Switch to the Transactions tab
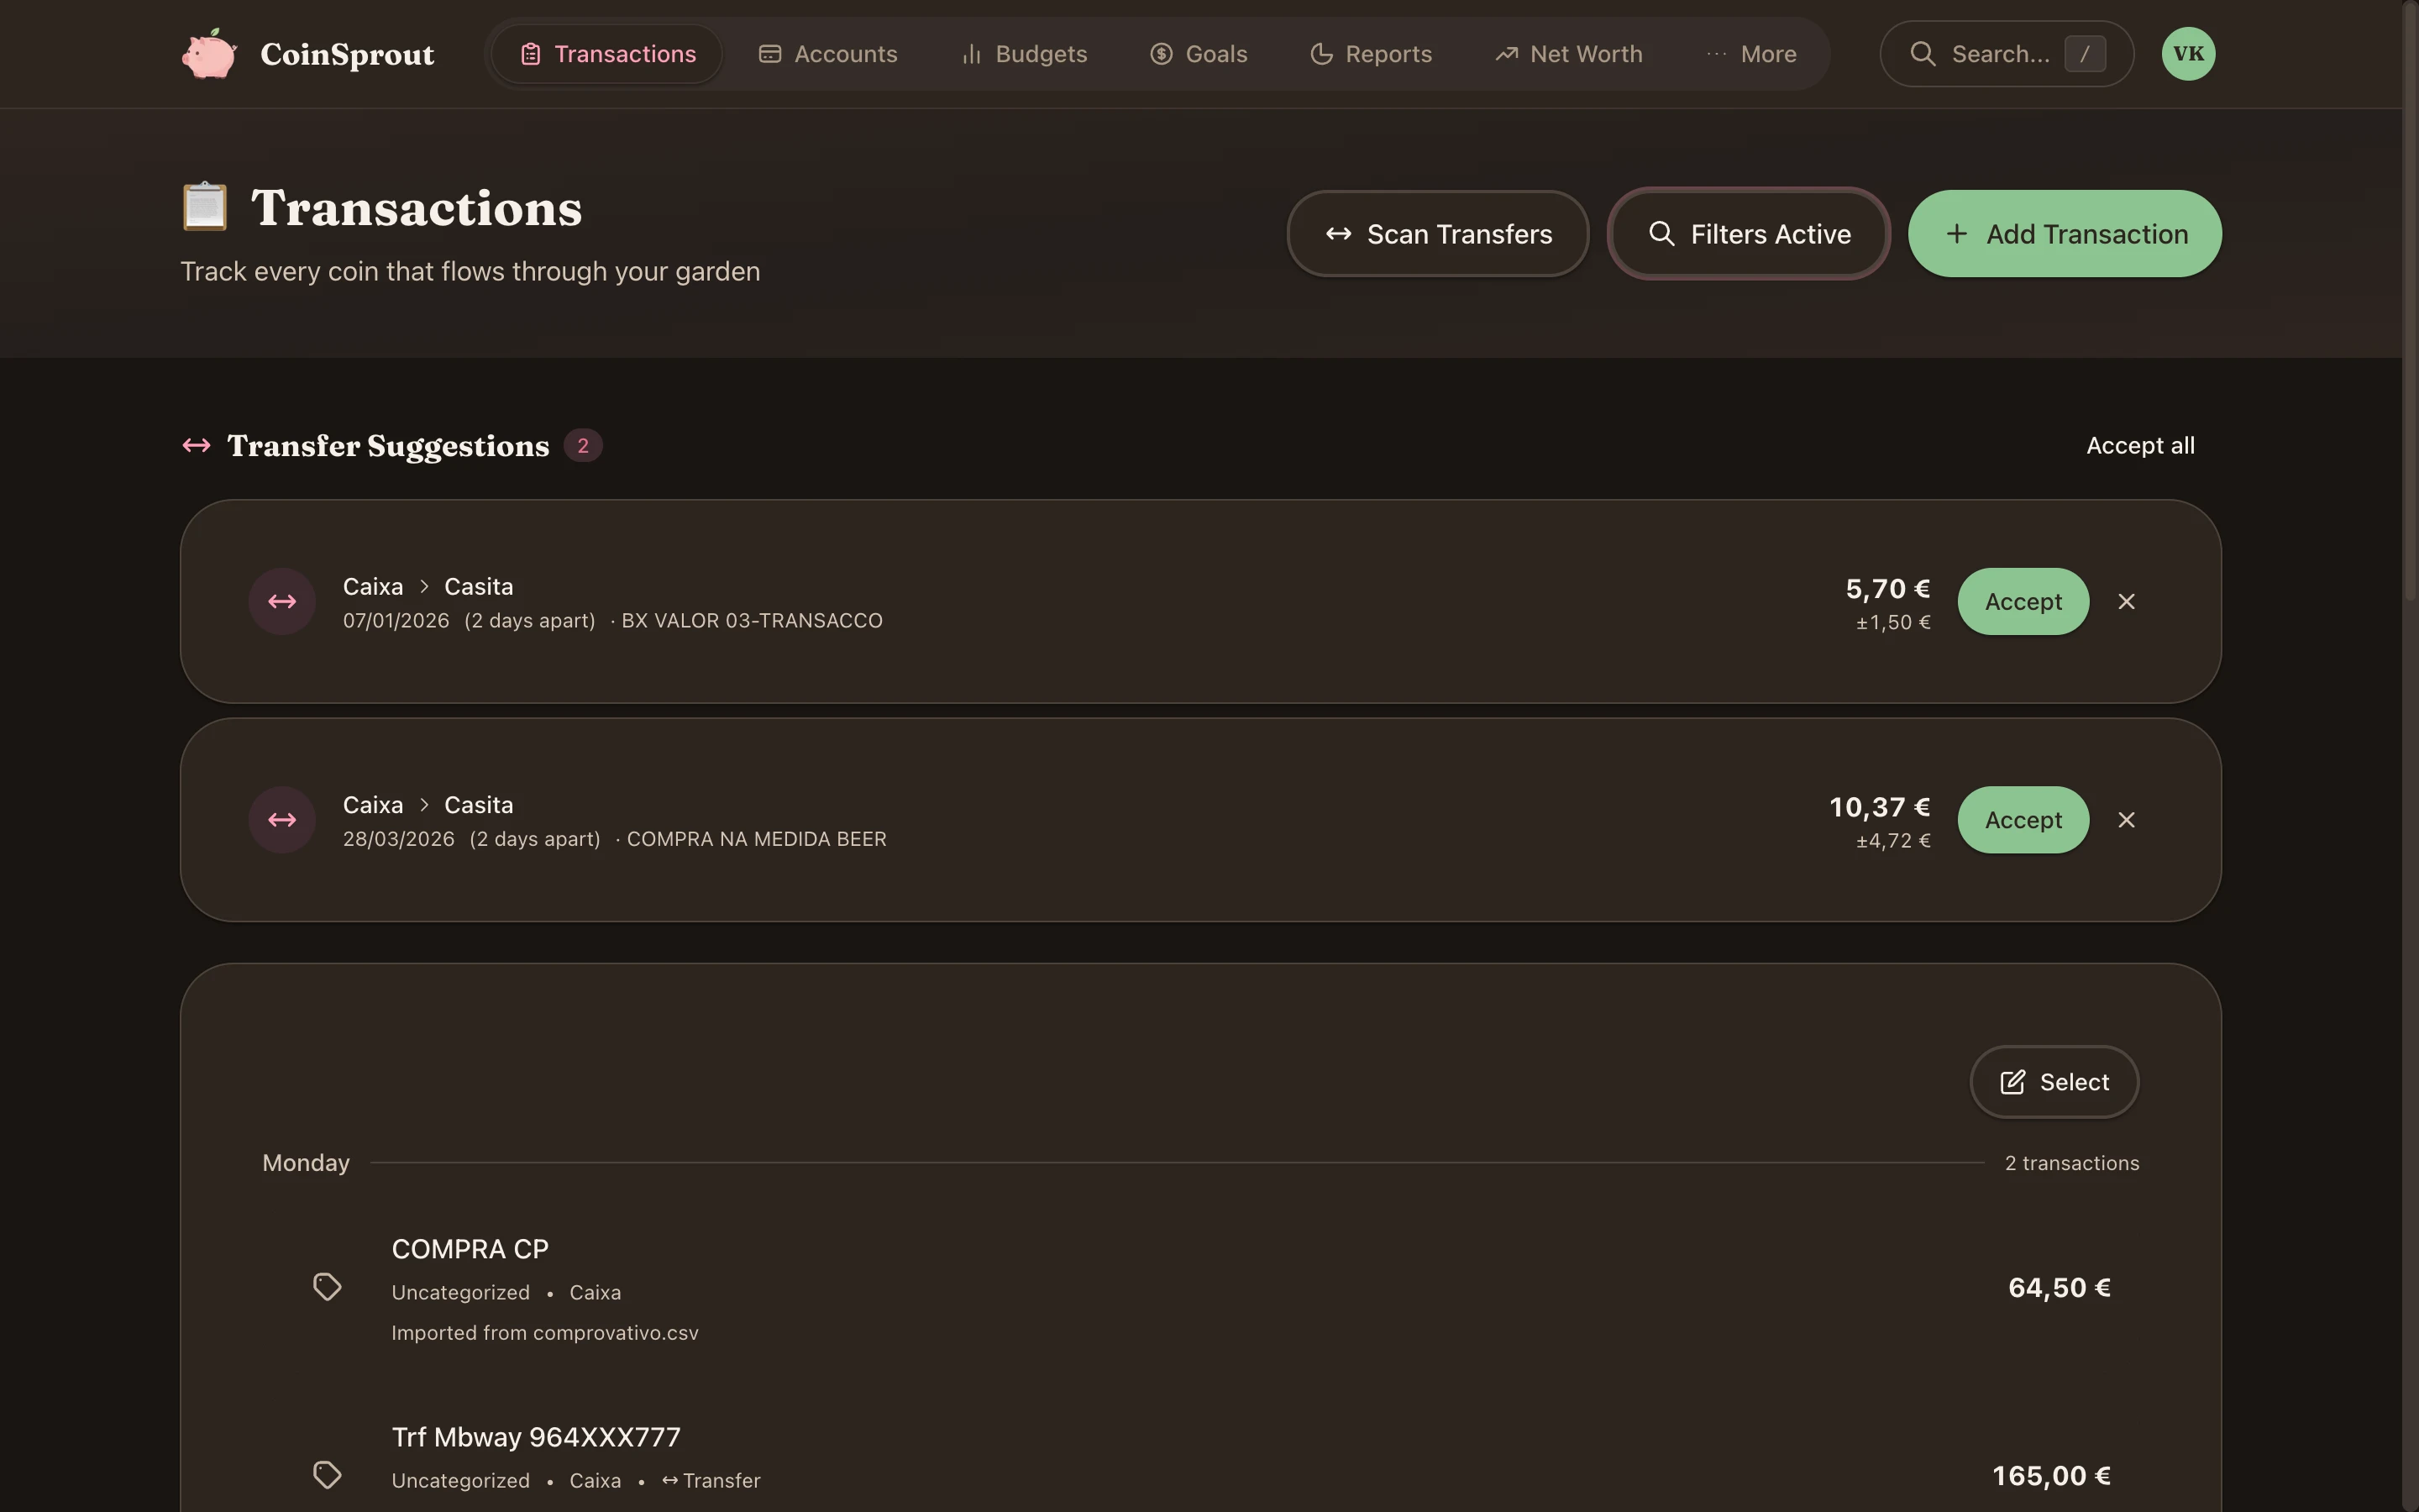This screenshot has height=1512, width=2419. pos(605,53)
